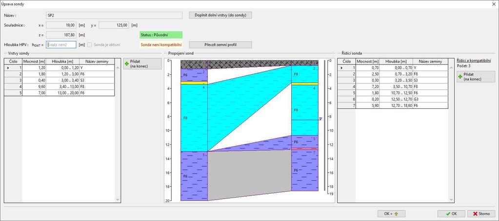The height and width of the screenshot is (221, 499).
Task: Select Vrstvy sondy row 1,20 .. 3,00 F6
Action: coord(59,74)
